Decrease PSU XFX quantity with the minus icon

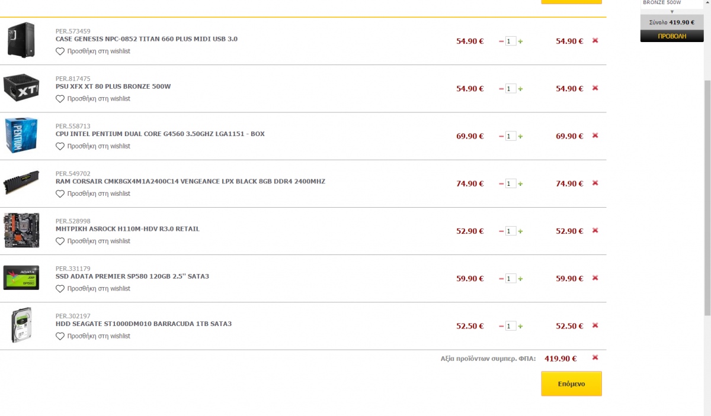501,89
